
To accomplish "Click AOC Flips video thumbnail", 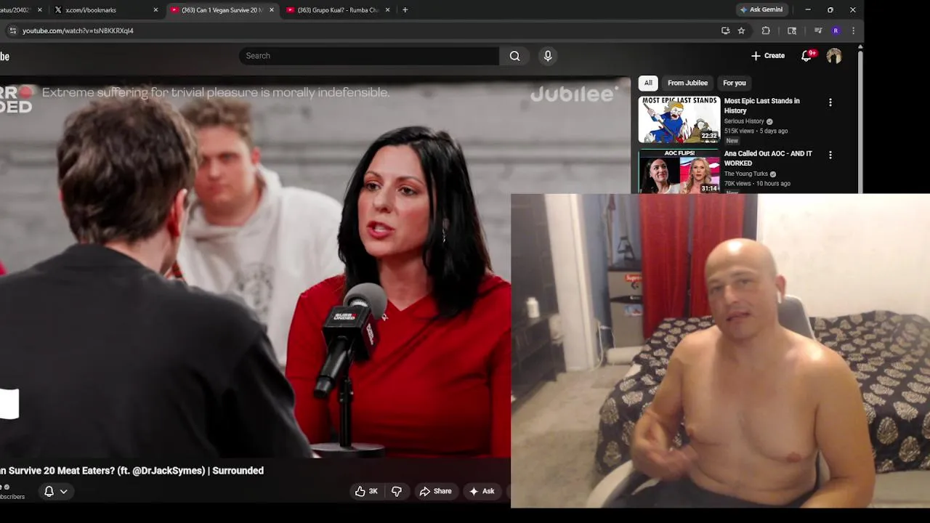I will pos(679,171).
